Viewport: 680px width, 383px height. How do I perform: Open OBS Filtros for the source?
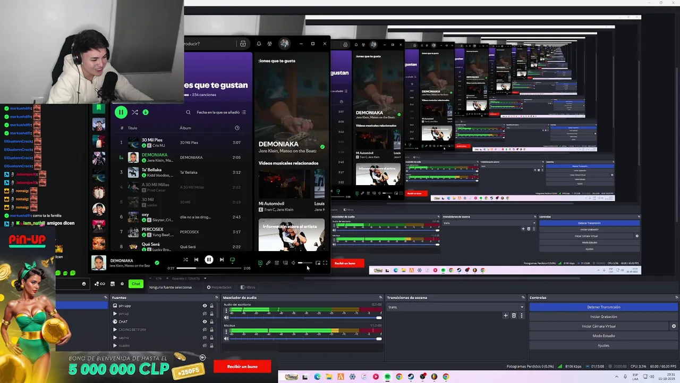(248, 287)
